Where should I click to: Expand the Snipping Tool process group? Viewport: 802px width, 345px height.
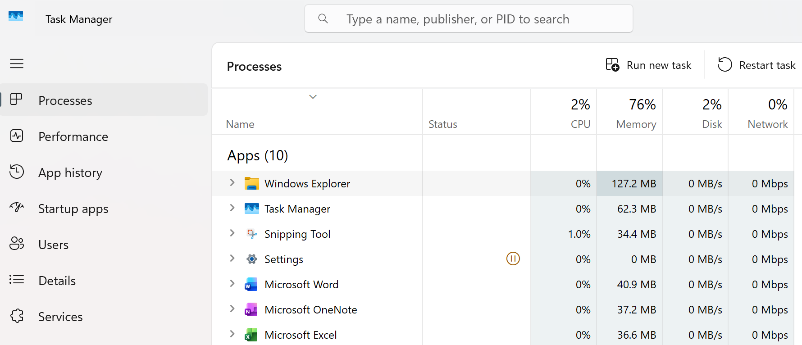point(232,233)
